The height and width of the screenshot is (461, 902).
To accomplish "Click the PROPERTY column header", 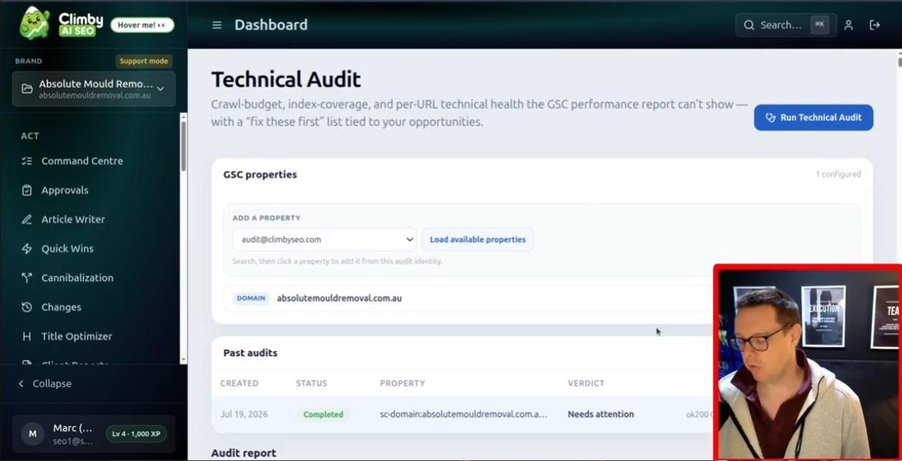I will tap(402, 383).
